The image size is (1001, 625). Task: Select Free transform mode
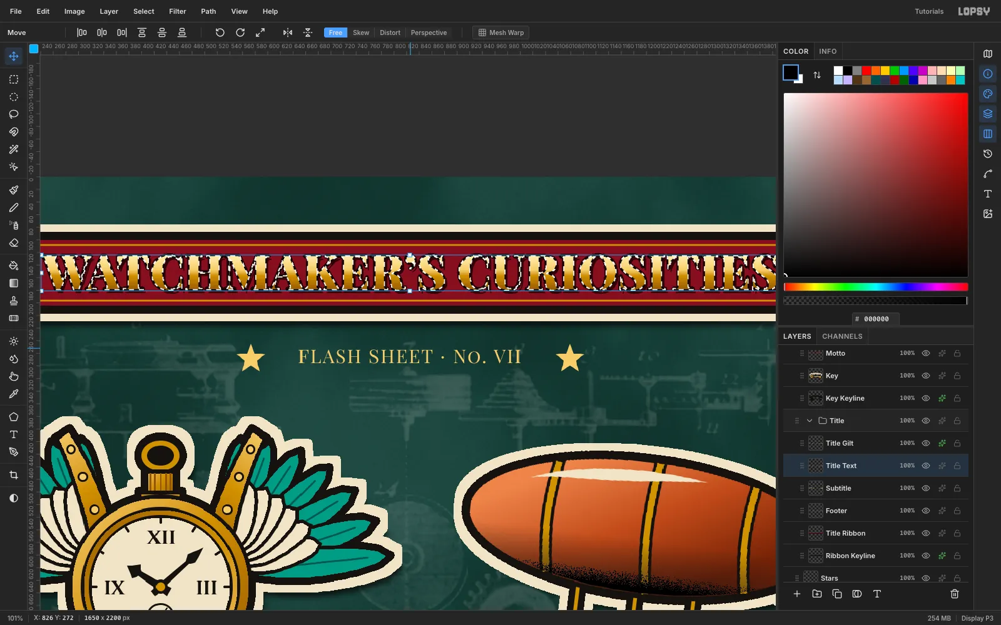(x=335, y=32)
